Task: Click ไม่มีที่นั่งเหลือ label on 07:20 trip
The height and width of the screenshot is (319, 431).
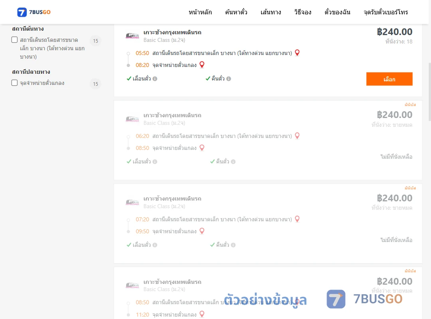Action: coord(396,240)
